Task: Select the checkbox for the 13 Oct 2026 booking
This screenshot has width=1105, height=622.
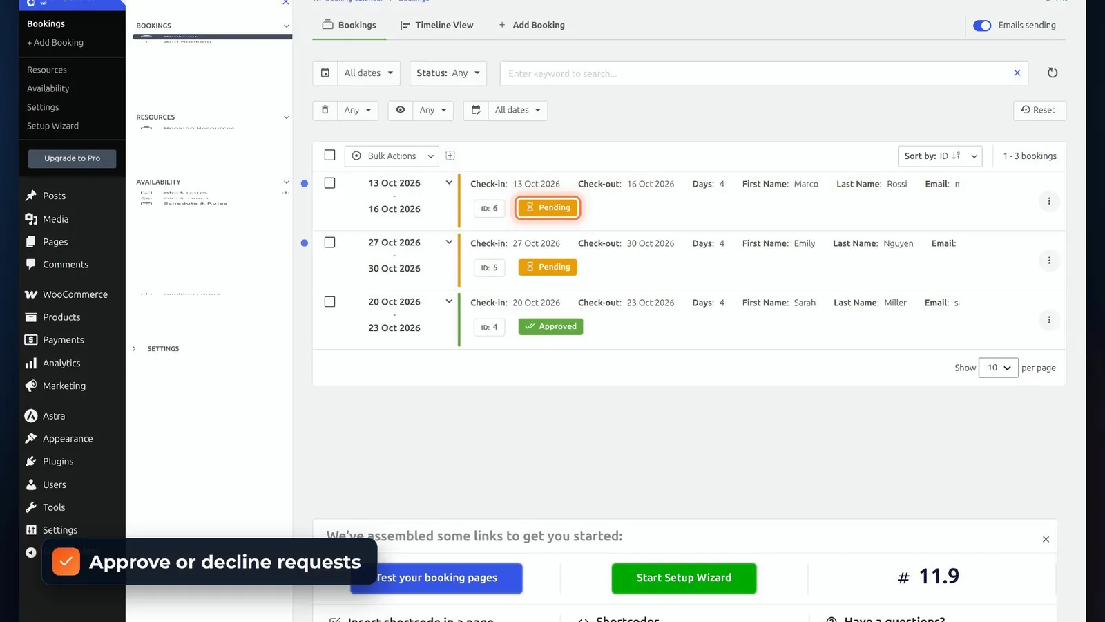Action: [x=329, y=183]
